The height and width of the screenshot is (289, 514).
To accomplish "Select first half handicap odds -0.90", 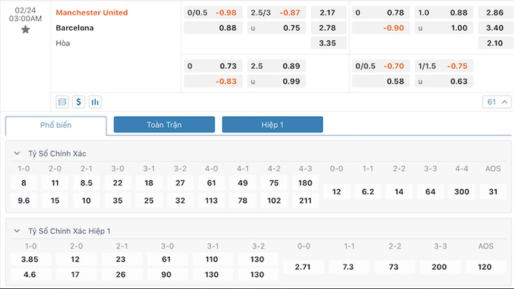I will click(380, 28).
